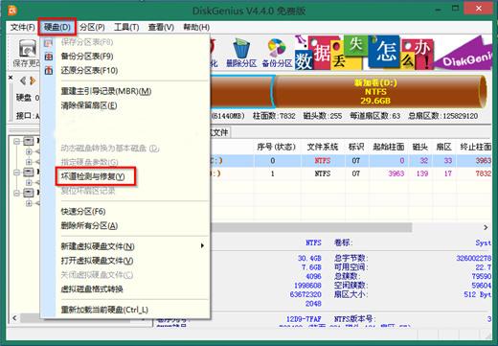Click the DiskGenius app icon in the title bar
The height and width of the screenshot is (346, 498).
point(12,11)
